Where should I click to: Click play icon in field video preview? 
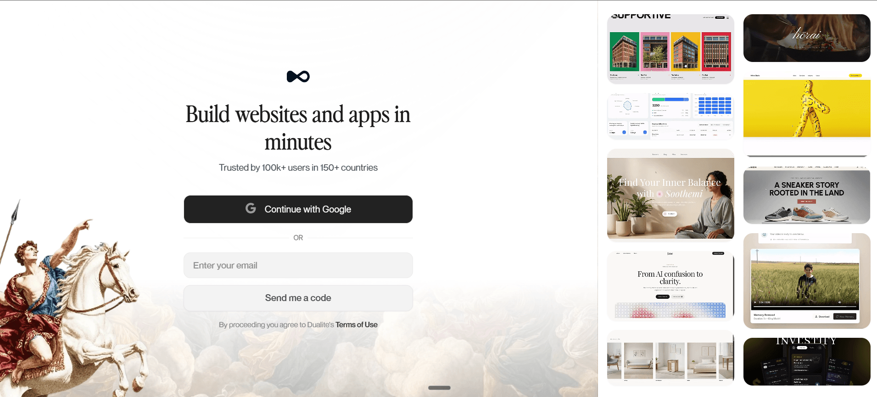[755, 302]
